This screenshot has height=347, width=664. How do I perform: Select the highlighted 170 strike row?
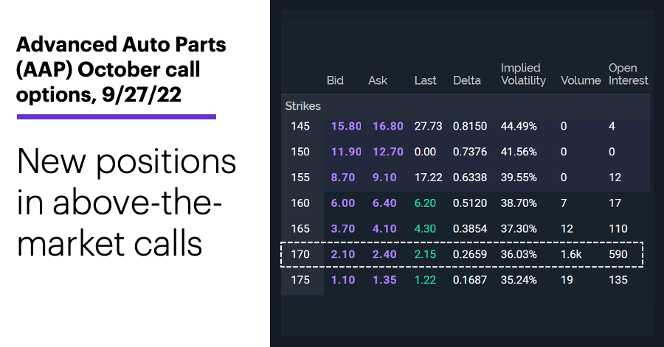tap(462, 254)
